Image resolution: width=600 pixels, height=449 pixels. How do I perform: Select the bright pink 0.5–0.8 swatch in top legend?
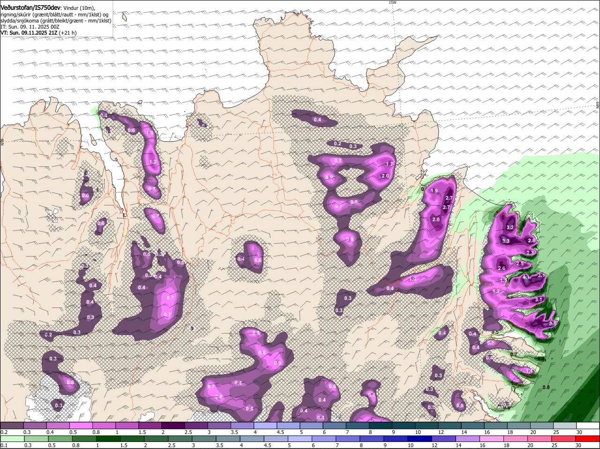pos(81,426)
